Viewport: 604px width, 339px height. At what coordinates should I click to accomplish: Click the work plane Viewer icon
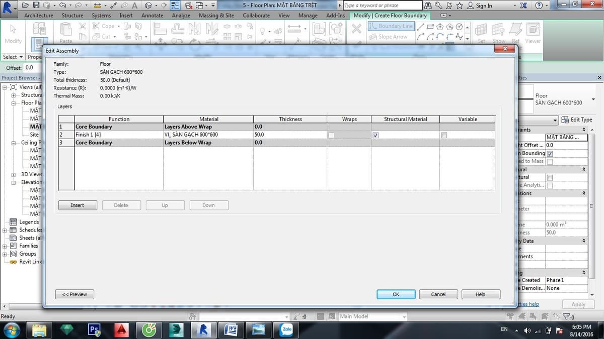pos(533,33)
